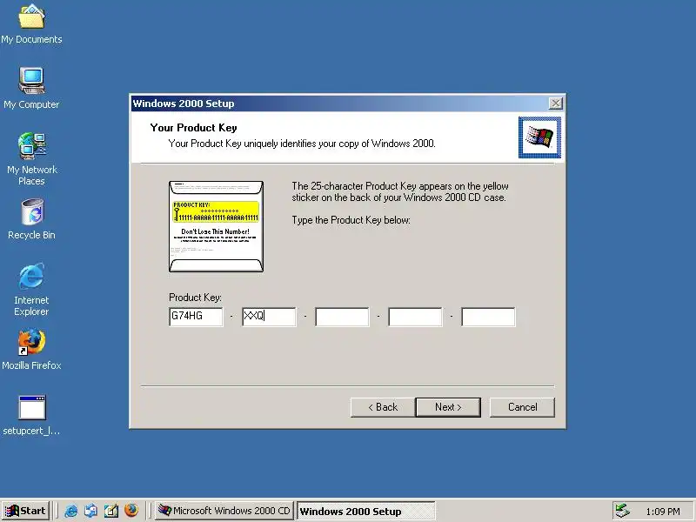Focus the third product key field
The height and width of the screenshot is (522, 696).
[342, 317]
